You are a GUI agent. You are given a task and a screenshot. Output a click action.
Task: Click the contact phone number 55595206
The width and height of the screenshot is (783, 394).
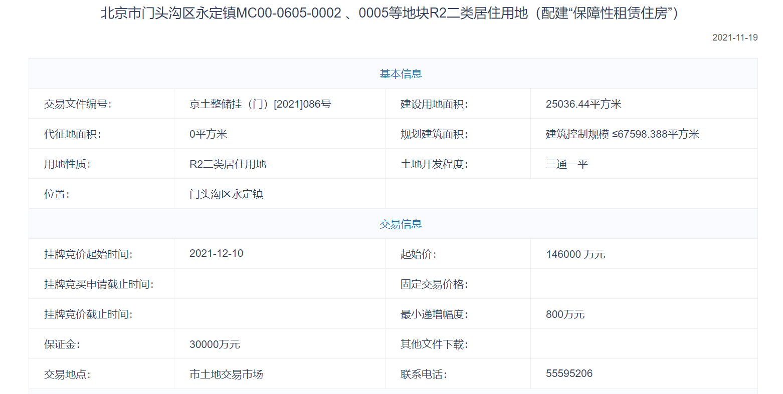569,373
